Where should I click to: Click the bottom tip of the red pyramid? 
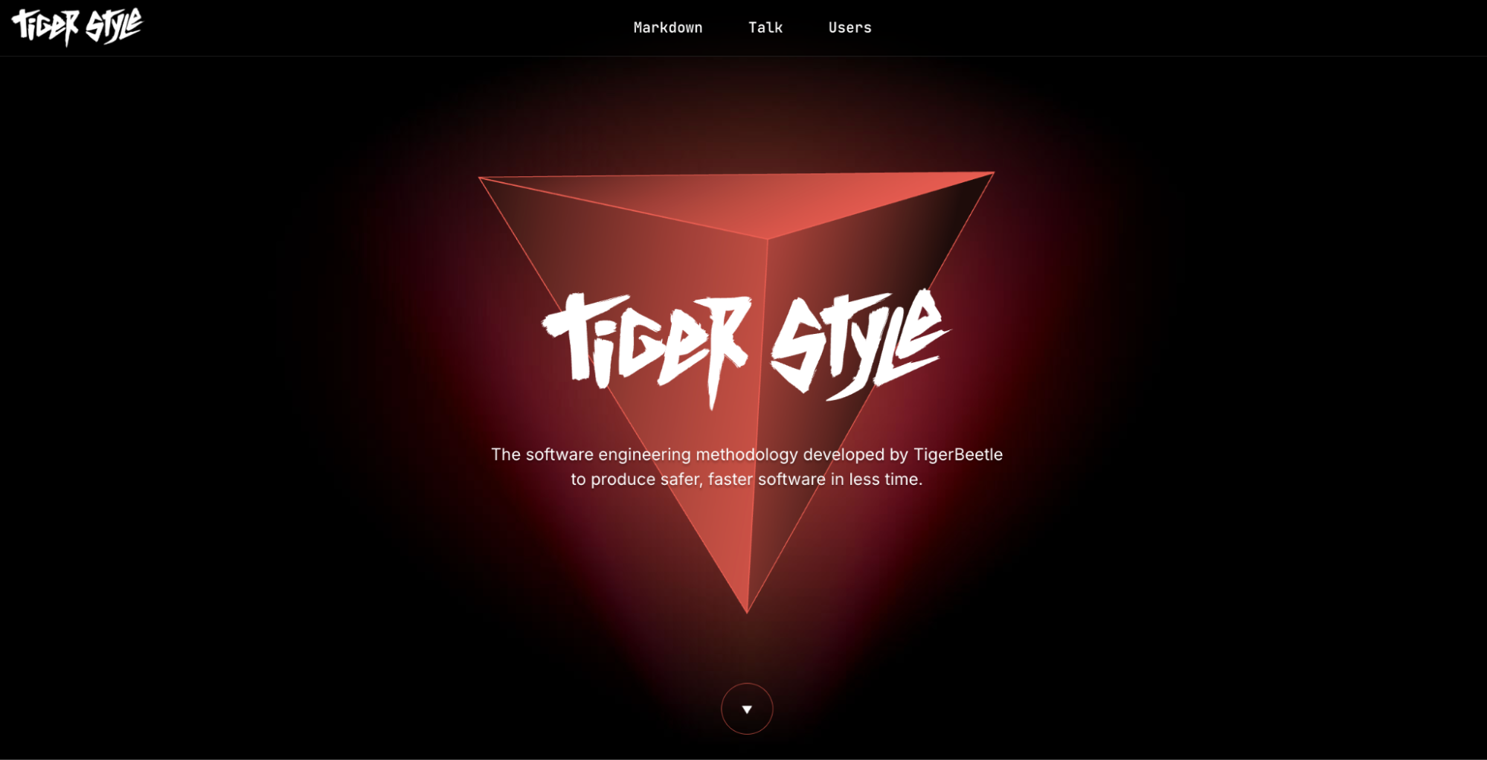747,611
